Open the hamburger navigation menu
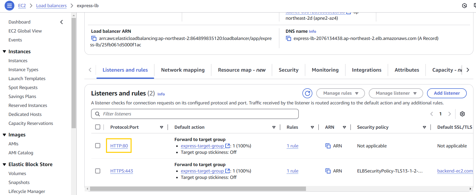Viewport: 476px width, 195px height. pyautogui.click(x=9, y=6)
